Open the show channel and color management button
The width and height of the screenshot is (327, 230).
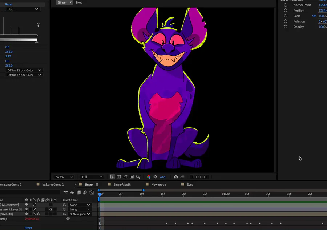pos(149,177)
